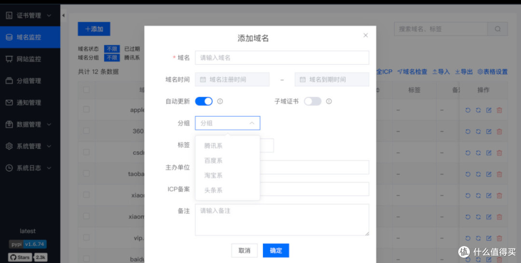Click the edit pencil icon in apple row

click(x=489, y=110)
